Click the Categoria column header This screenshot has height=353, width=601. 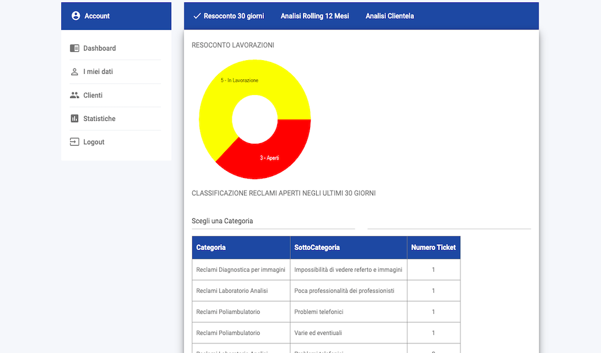(211, 247)
